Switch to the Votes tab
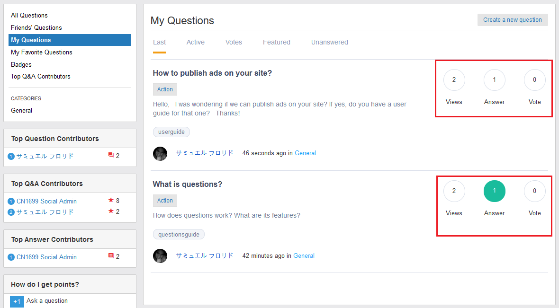 (x=234, y=43)
